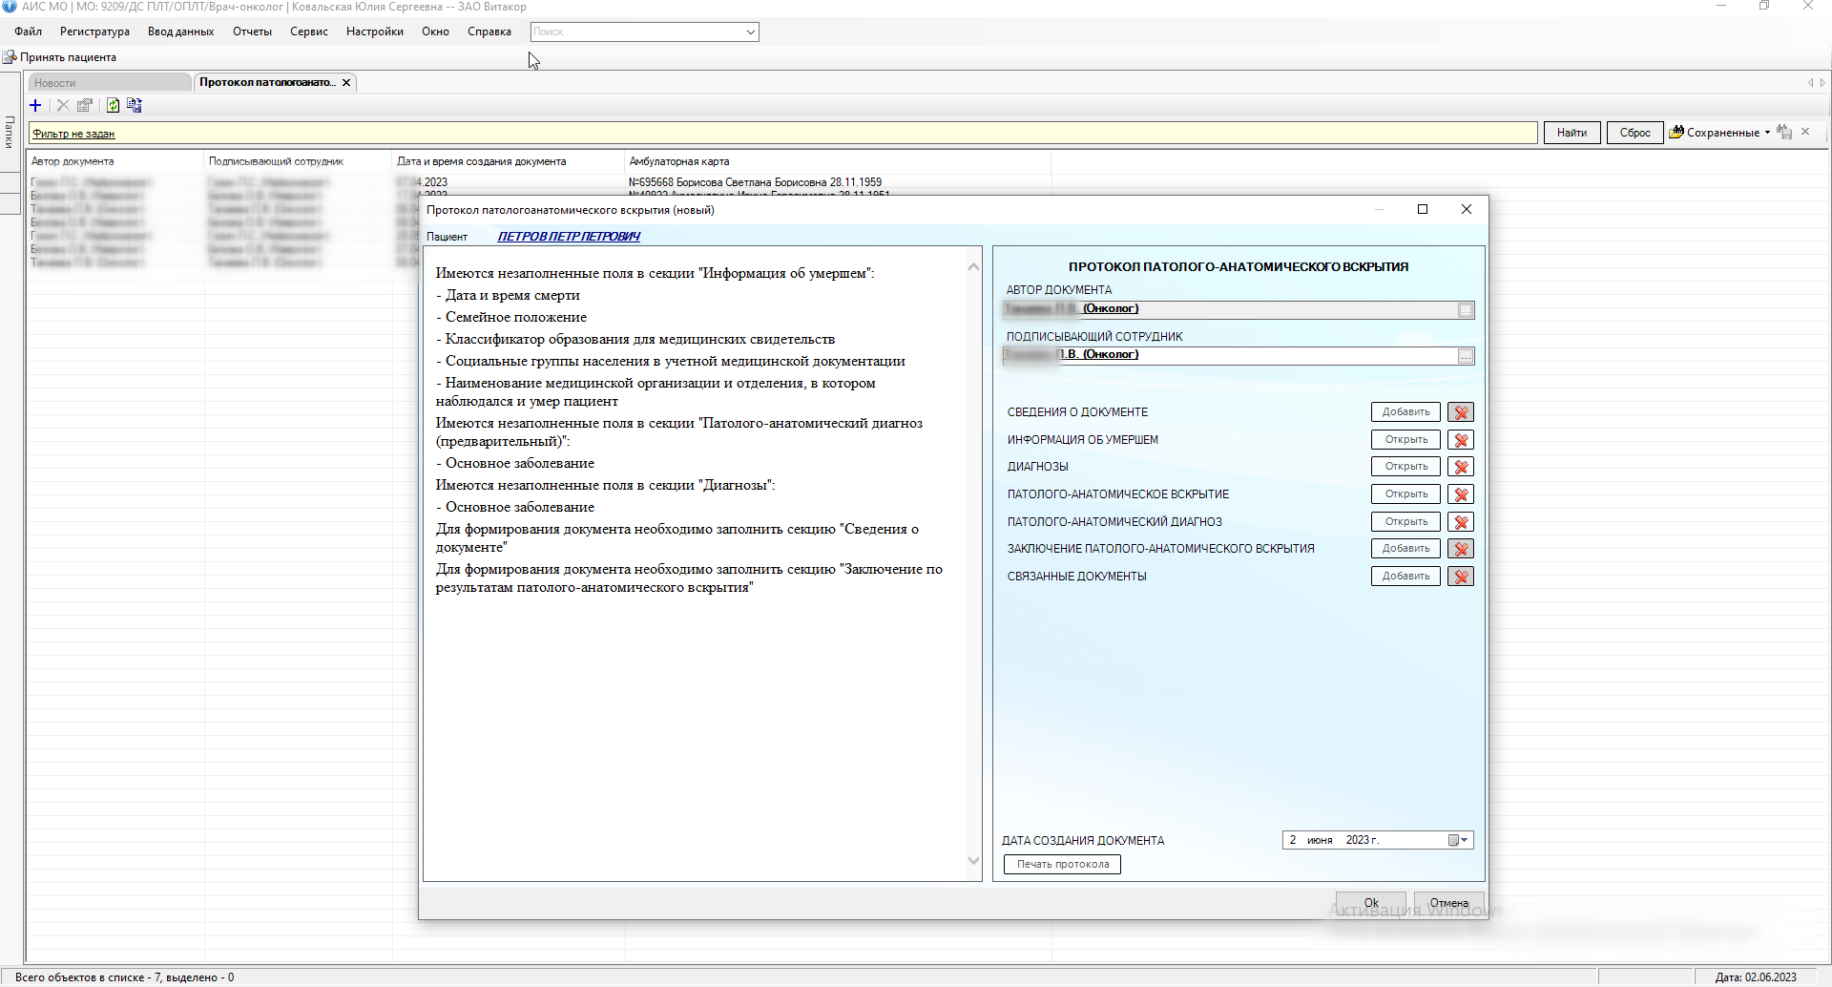This screenshot has width=1832, height=987.
Task: Open patient link ПЕТРОВ ПЕТР ПЕТРОВИЧ
Action: tap(569, 237)
